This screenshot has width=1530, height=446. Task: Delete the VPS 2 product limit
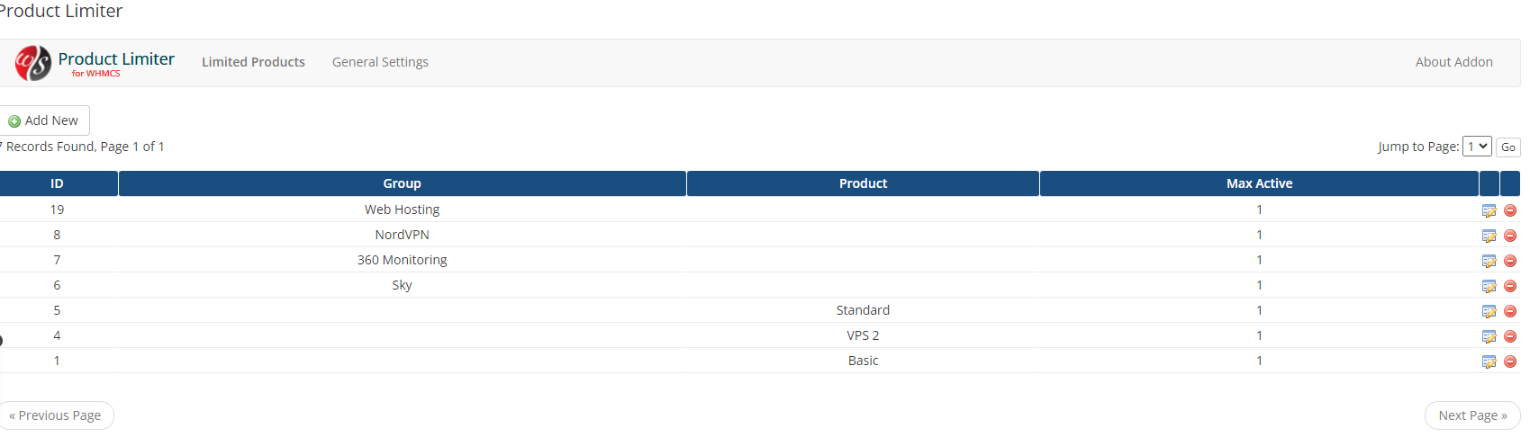(1510, 336)
